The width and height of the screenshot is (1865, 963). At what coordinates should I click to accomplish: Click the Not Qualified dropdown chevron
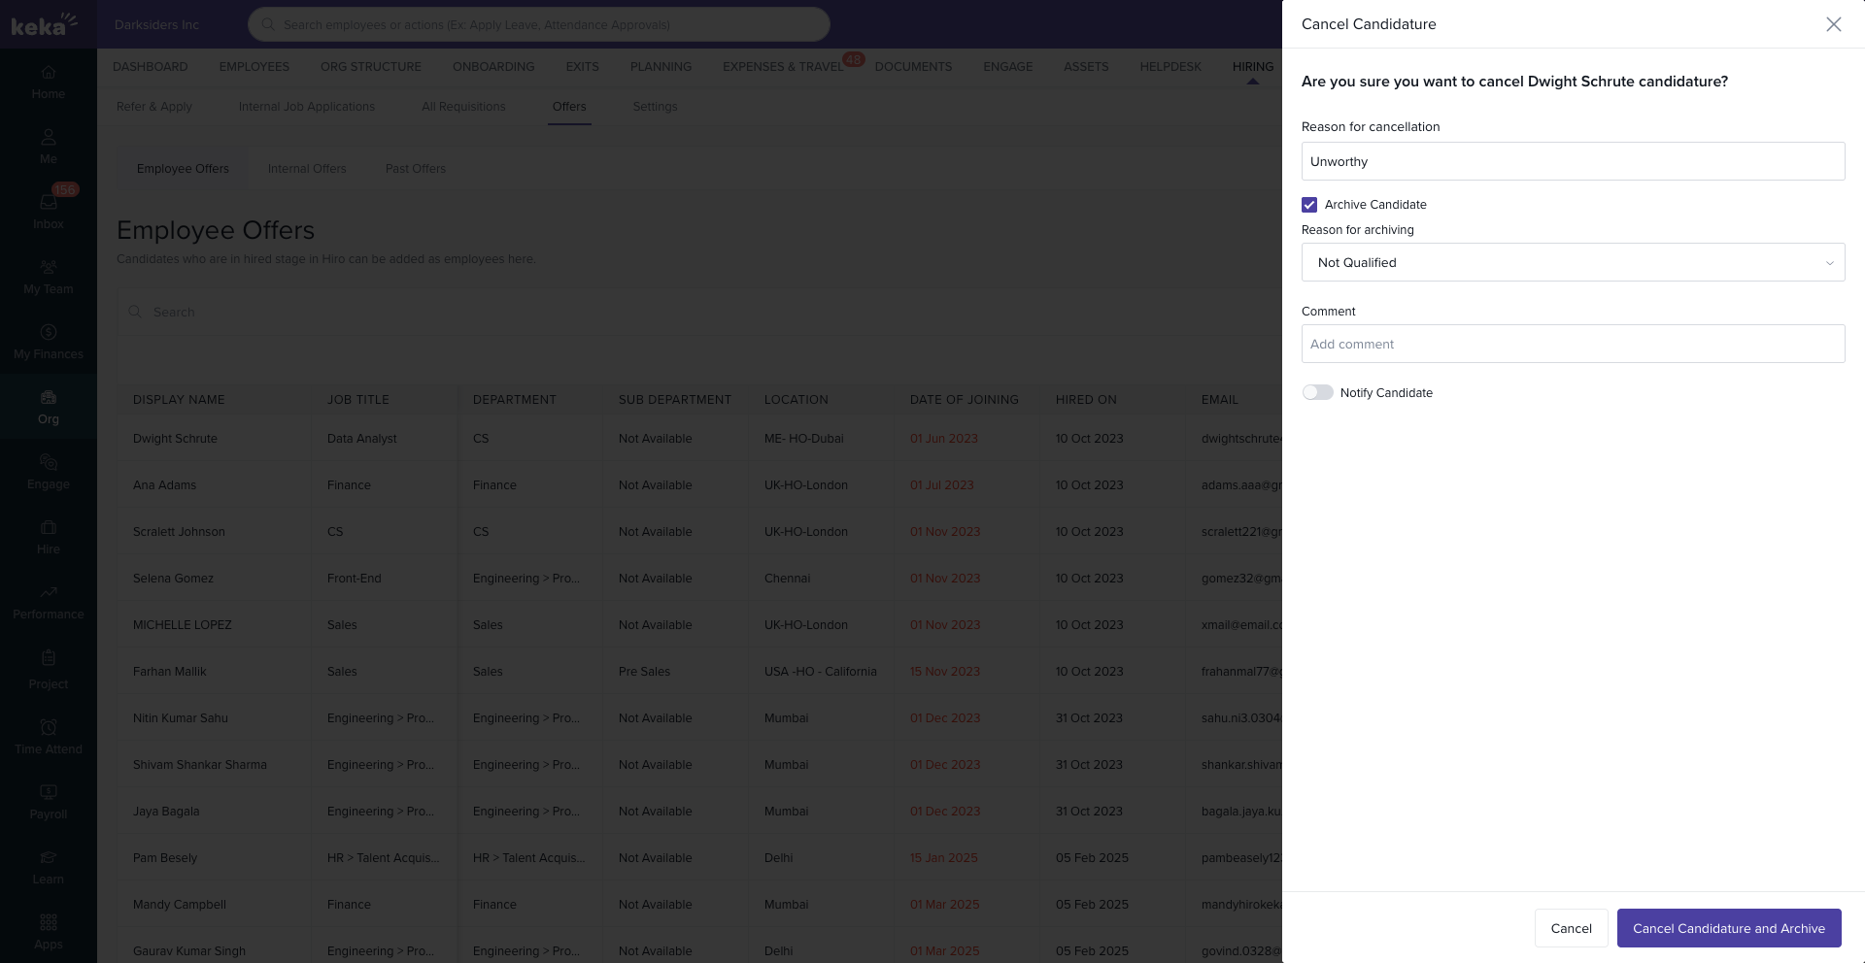[1829, 263]
